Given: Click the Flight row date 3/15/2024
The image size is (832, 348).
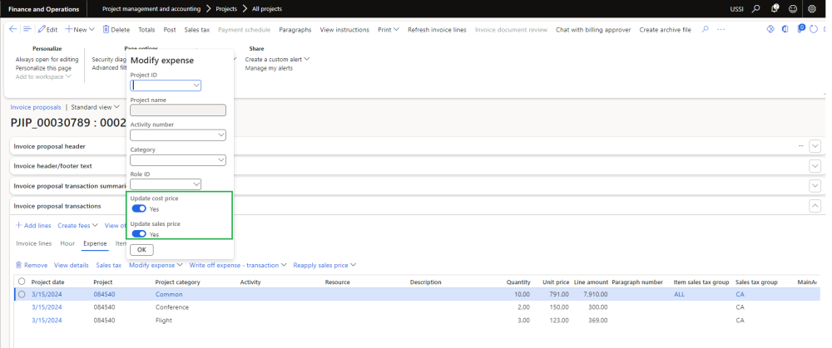Looking at the screenshot, I should click(x=47, y=321).
